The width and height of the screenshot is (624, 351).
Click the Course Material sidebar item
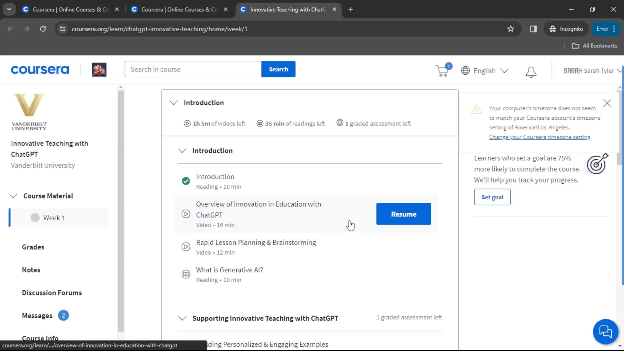point(48,196)
